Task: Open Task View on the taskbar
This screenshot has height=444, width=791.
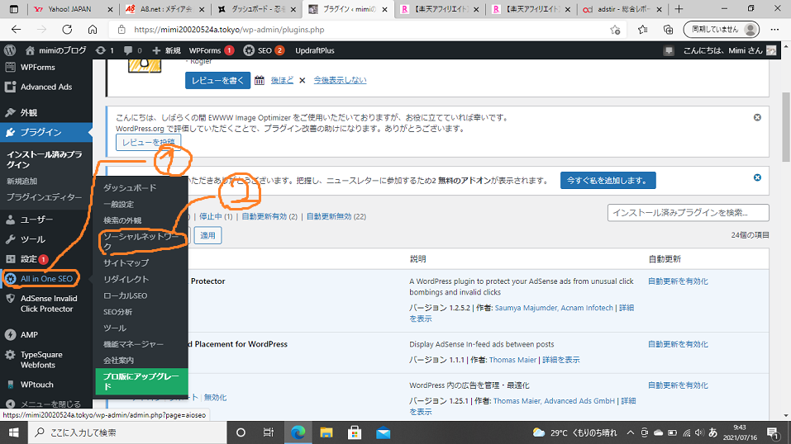Action: 269,432
